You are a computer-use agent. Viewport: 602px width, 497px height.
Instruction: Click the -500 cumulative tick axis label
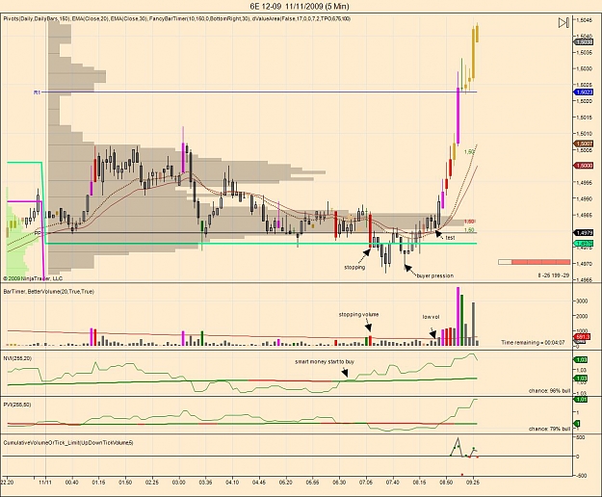coord(581,476)
